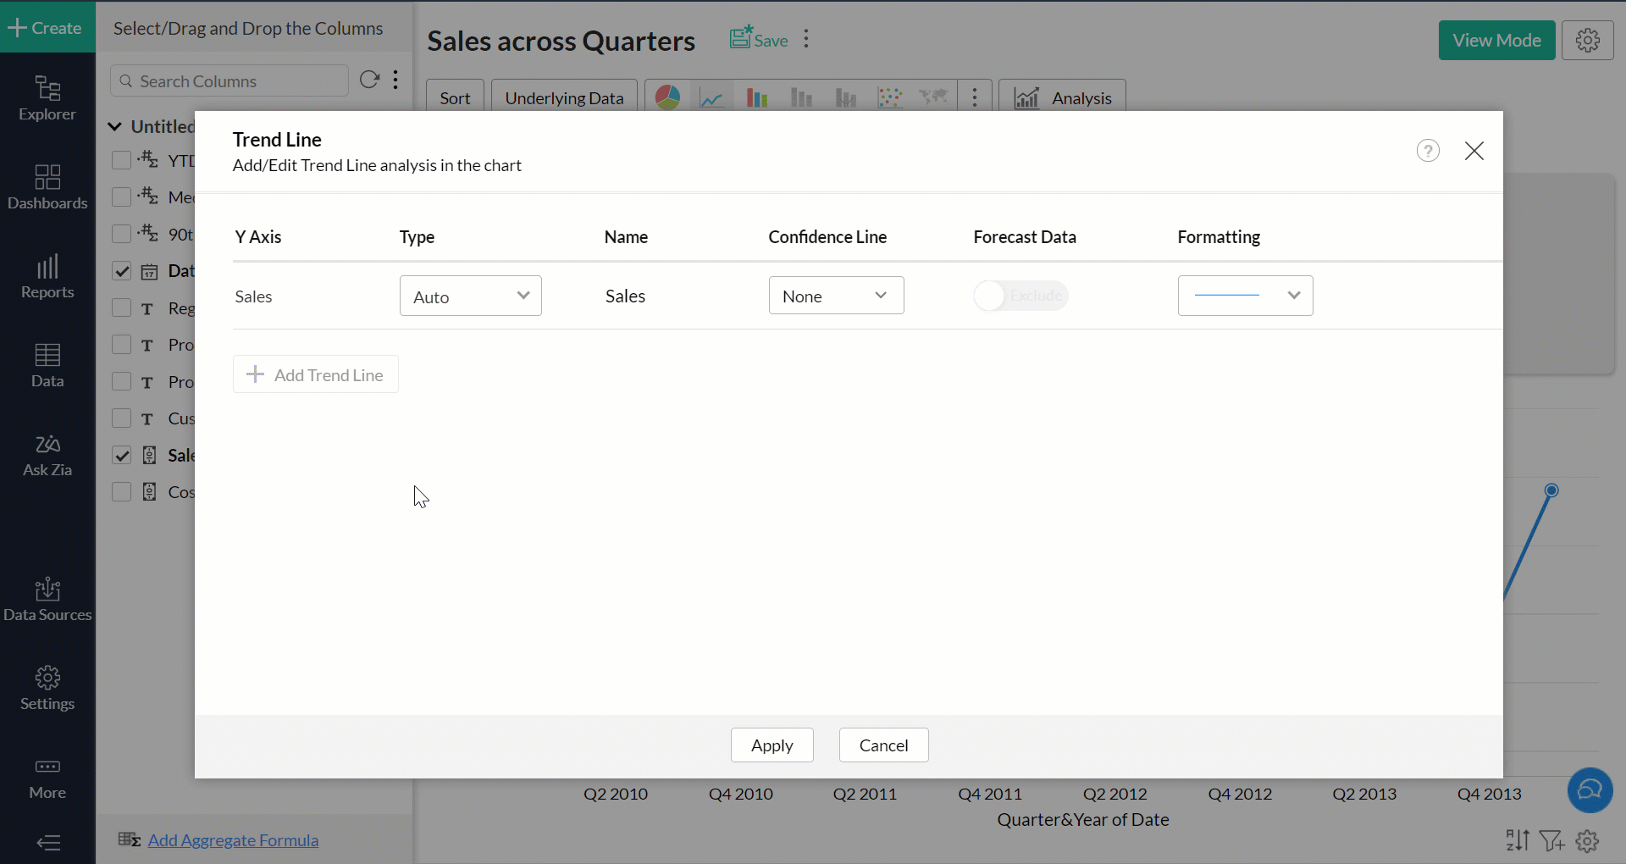Expand the Confidence Line dropdown
Image resolution: width=1626 pixels, height=864 pixels.
tap(836, 296)
